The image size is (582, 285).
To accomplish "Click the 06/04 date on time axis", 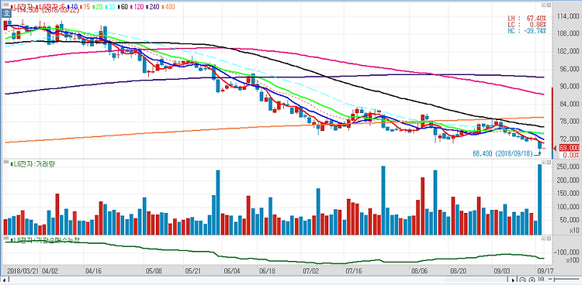I will coord(231,271).
